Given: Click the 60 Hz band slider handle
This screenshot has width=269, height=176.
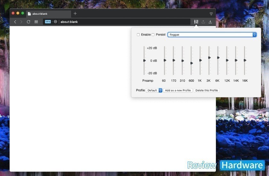Looking at the screenshot, I should point(165,60).
